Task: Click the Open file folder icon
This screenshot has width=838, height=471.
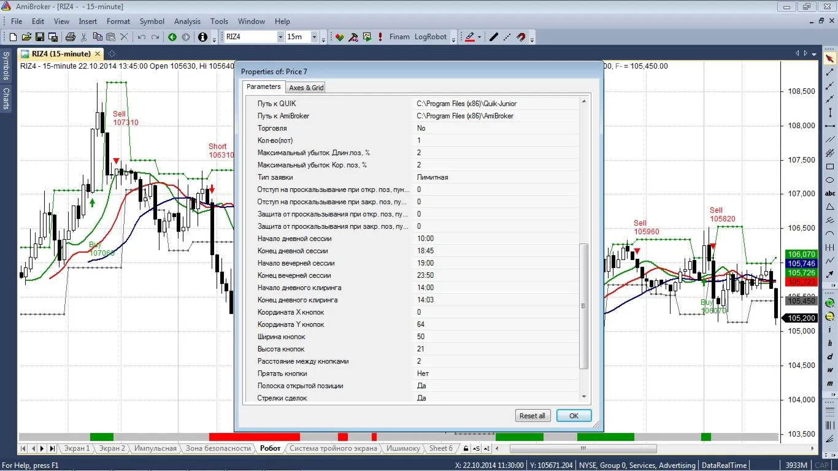Action: coord(26,37)
